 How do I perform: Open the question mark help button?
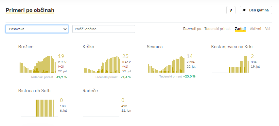(231, 10)
